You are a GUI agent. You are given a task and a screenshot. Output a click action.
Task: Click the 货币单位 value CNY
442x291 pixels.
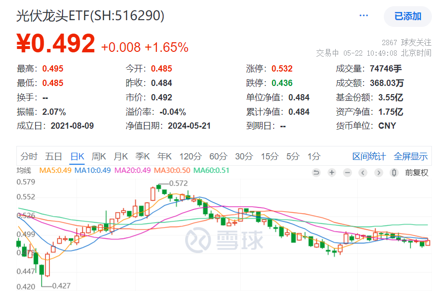point(387,126)
